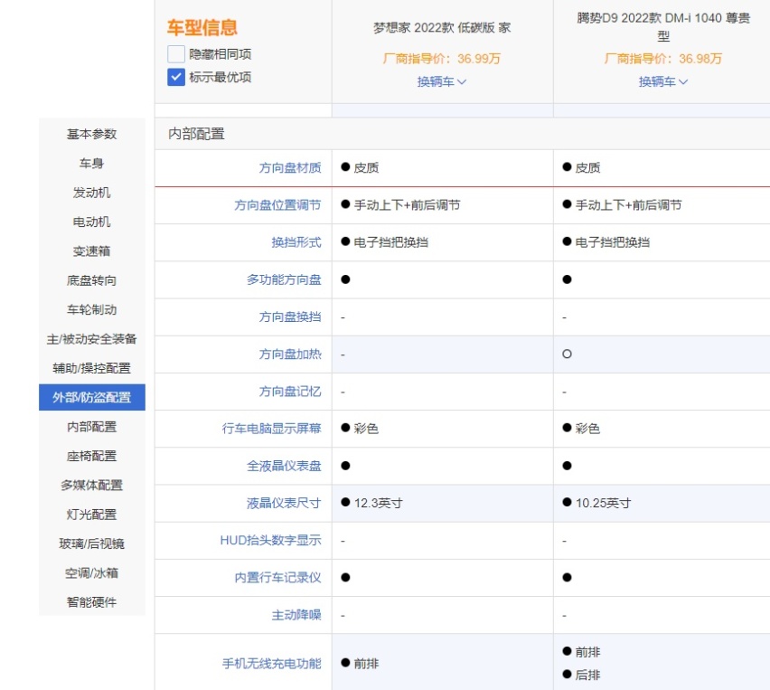Viewport: 770px width, 690px height.
Task: Jump to 变速箱 section
Action: (x=92, y=251)
